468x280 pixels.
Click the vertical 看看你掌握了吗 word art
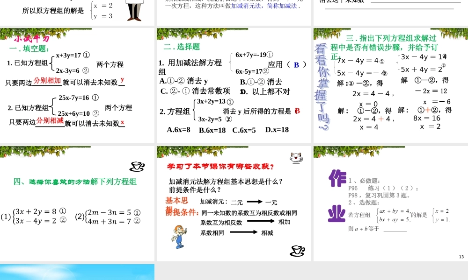click(322, 87)
